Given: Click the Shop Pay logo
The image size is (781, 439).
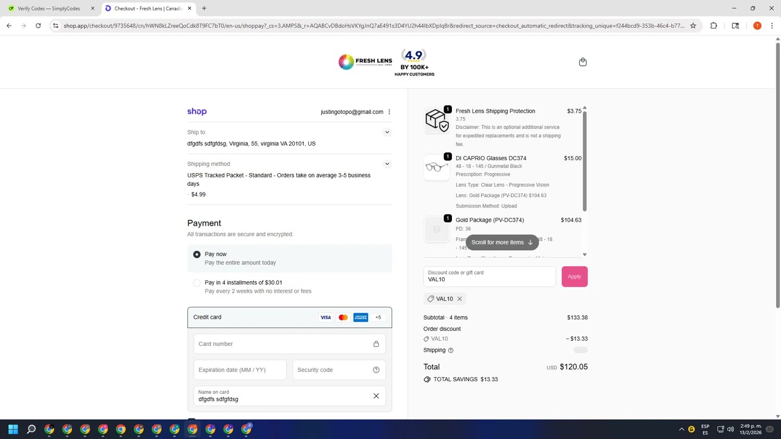Looking at the screenshot, I should pos(197,111).
